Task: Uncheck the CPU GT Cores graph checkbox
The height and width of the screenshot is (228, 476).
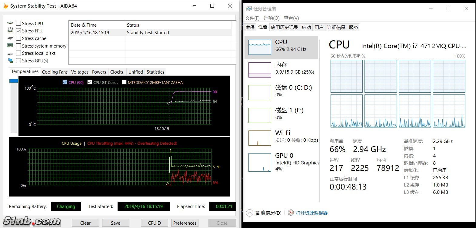Action: pyautogui.click(x=89, y=82)
